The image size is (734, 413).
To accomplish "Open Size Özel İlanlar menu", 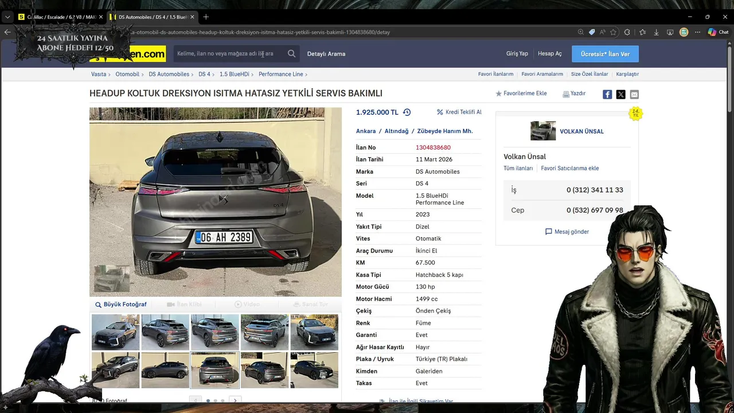I will coord(589,74).
